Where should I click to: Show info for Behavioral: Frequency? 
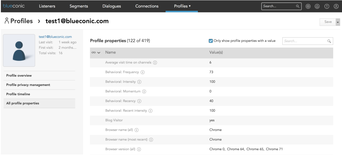[143, 72]
